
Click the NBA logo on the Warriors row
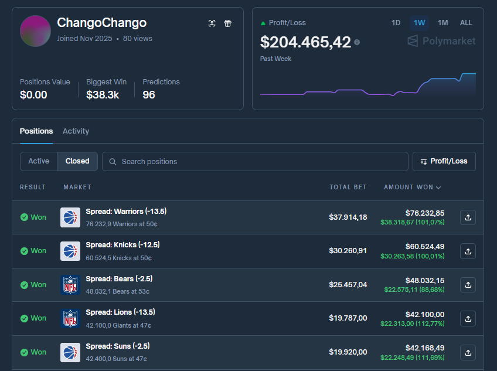tap(70, 217)
